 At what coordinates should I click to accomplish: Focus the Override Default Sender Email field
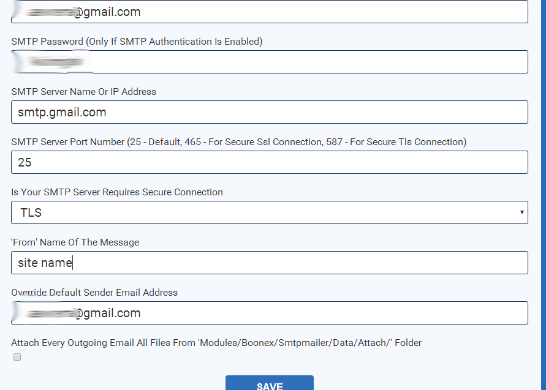(270, 313)
